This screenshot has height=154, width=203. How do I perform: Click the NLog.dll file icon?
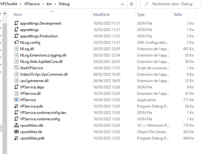click(17, 49)
